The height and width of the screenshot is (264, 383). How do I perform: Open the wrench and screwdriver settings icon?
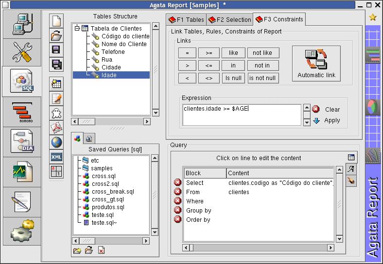[x=22, y=52]
